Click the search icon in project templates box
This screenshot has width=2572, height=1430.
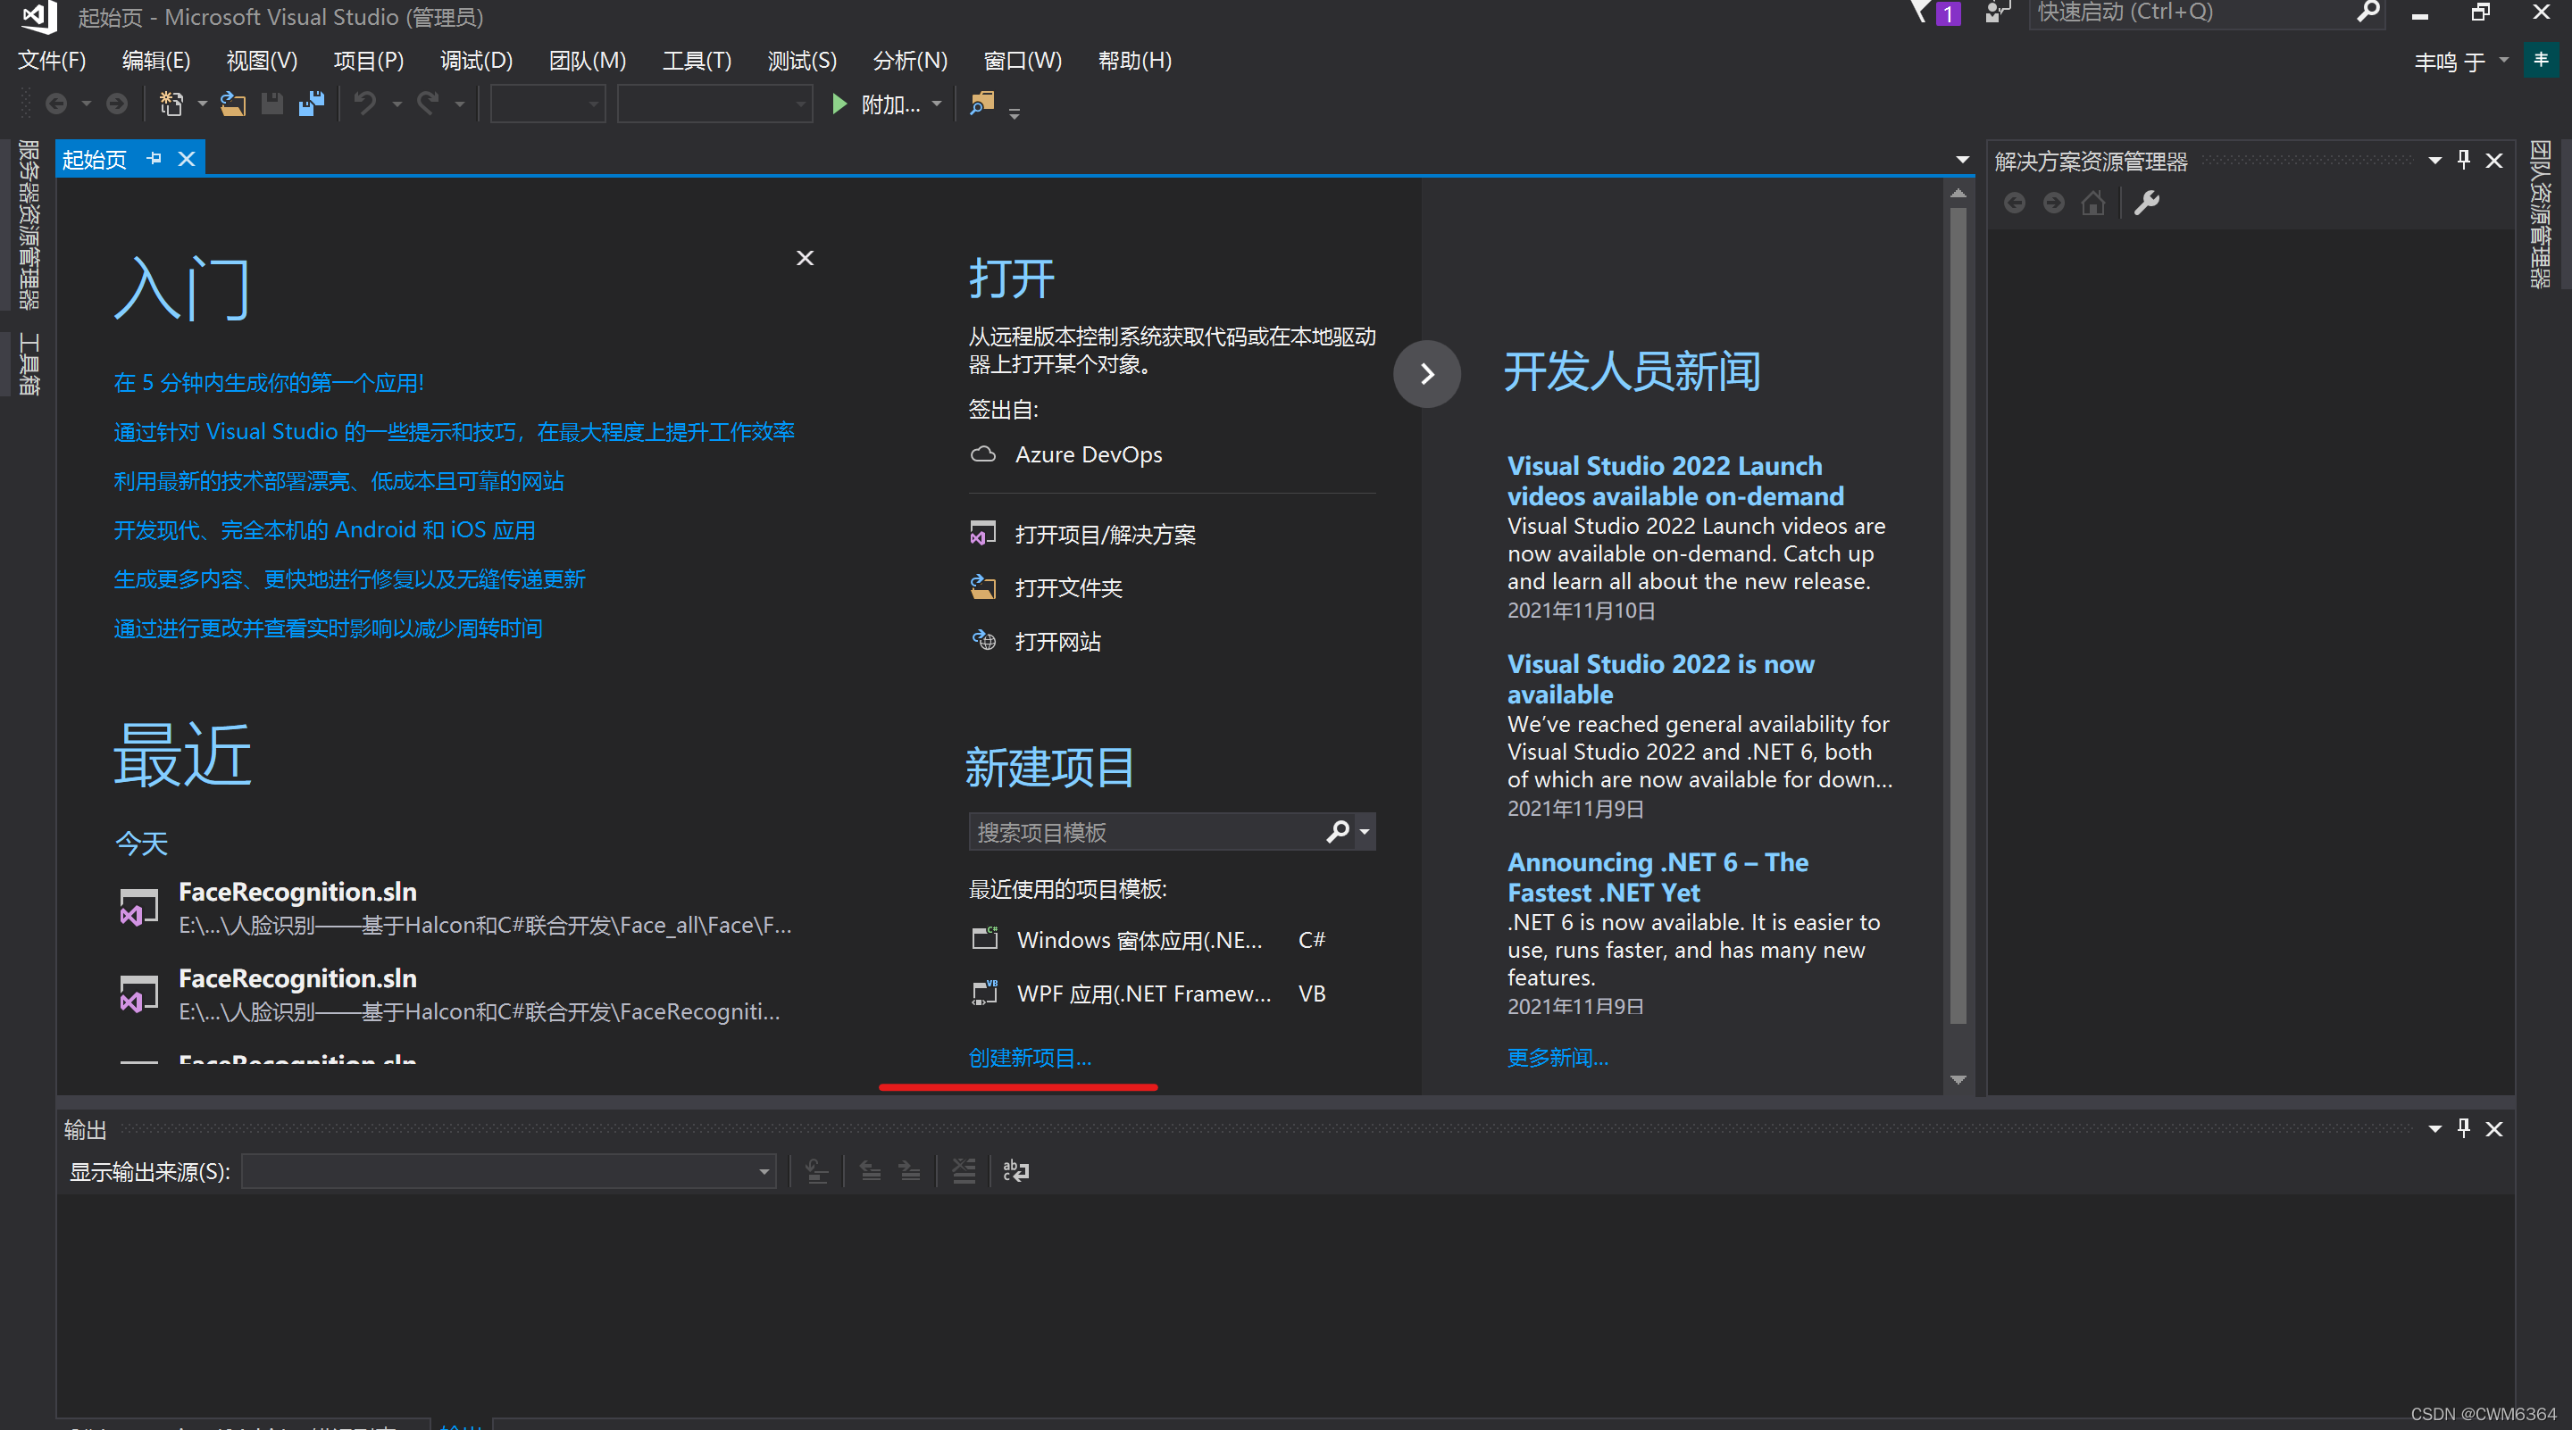[1338, 831]
